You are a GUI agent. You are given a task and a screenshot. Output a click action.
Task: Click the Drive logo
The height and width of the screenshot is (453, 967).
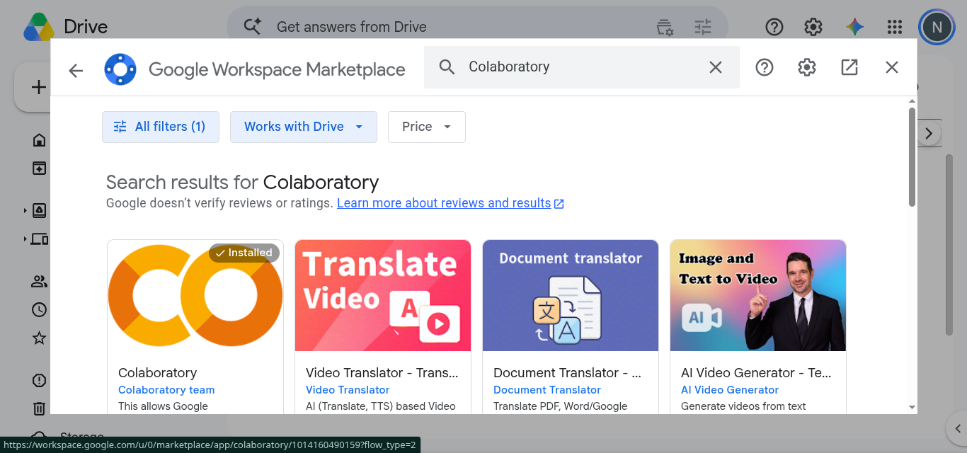click(x=39, y=27)
